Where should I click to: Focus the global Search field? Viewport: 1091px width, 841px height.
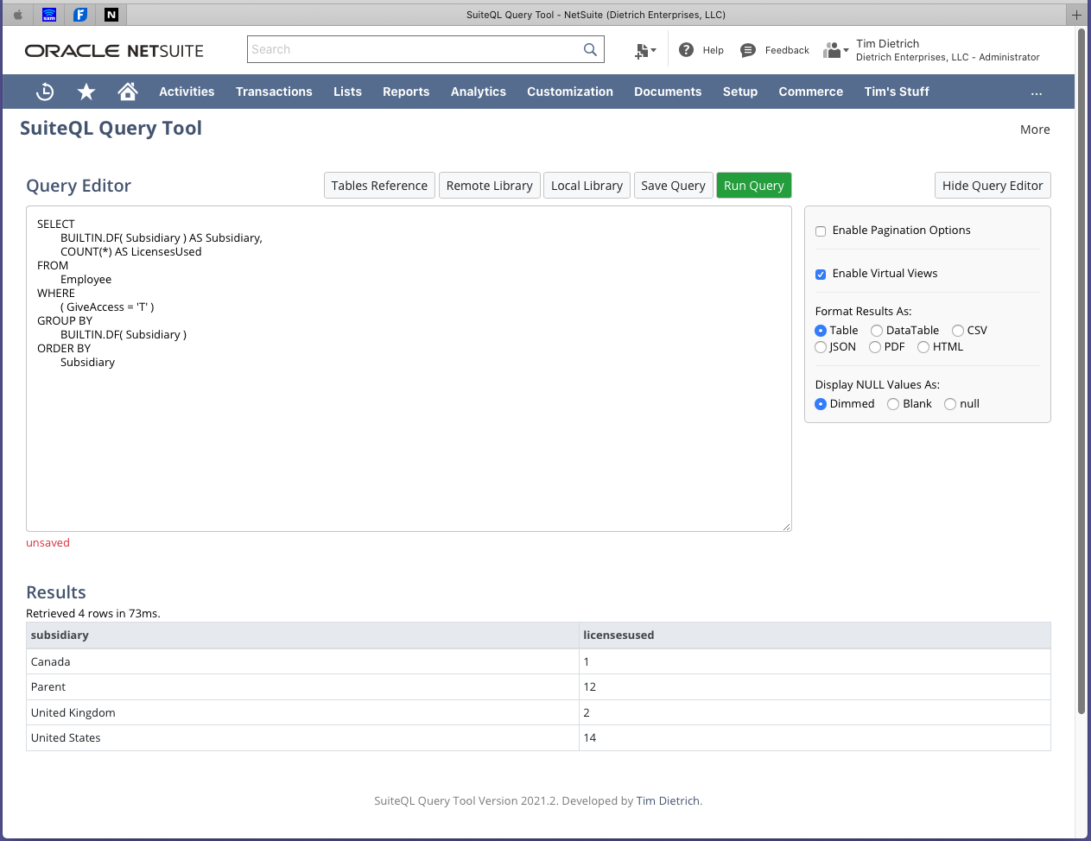click(415, 49)
